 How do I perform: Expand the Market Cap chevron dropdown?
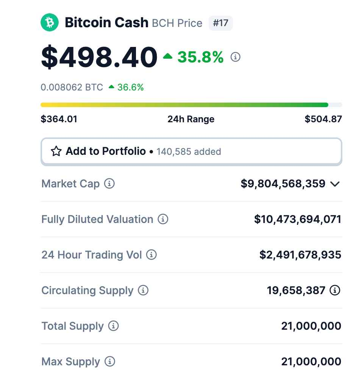[335, 184]
